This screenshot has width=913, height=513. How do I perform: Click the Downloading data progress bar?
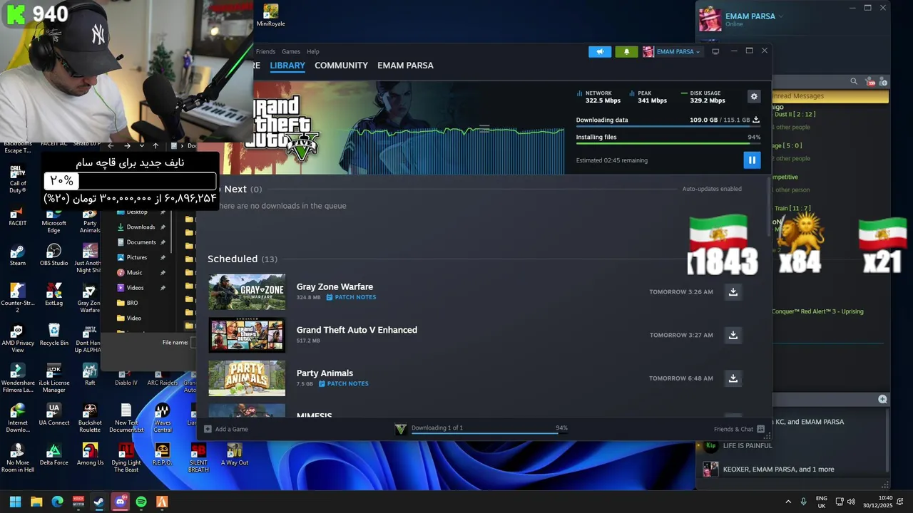tap(668, 127)
